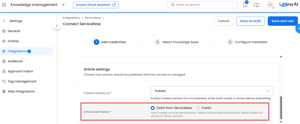
Task: Collapse the sidebar with round chevron button
Action: tap(57, 26)
